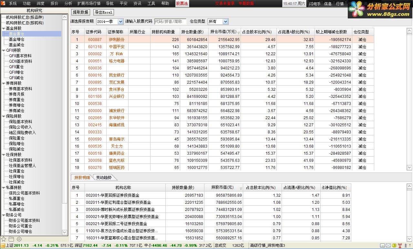The width and height of the screenshot is (413, 249).
Task: Open the 报价 menu
Action: [55, 4]
